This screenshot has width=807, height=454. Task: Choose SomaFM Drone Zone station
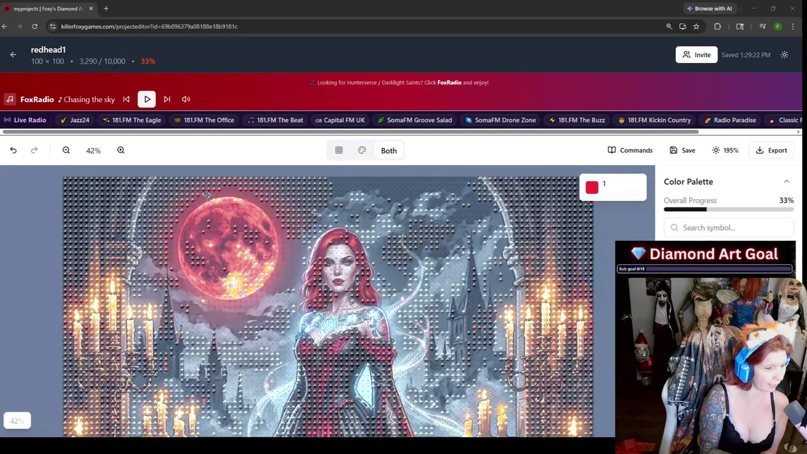click(x=501, y=120)
